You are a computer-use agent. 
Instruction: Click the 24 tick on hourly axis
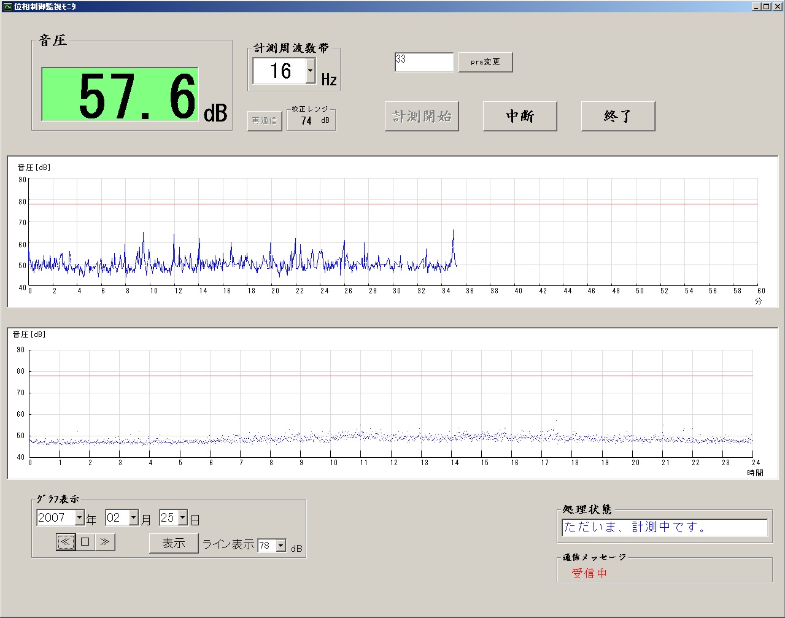[x=756, y=463]
